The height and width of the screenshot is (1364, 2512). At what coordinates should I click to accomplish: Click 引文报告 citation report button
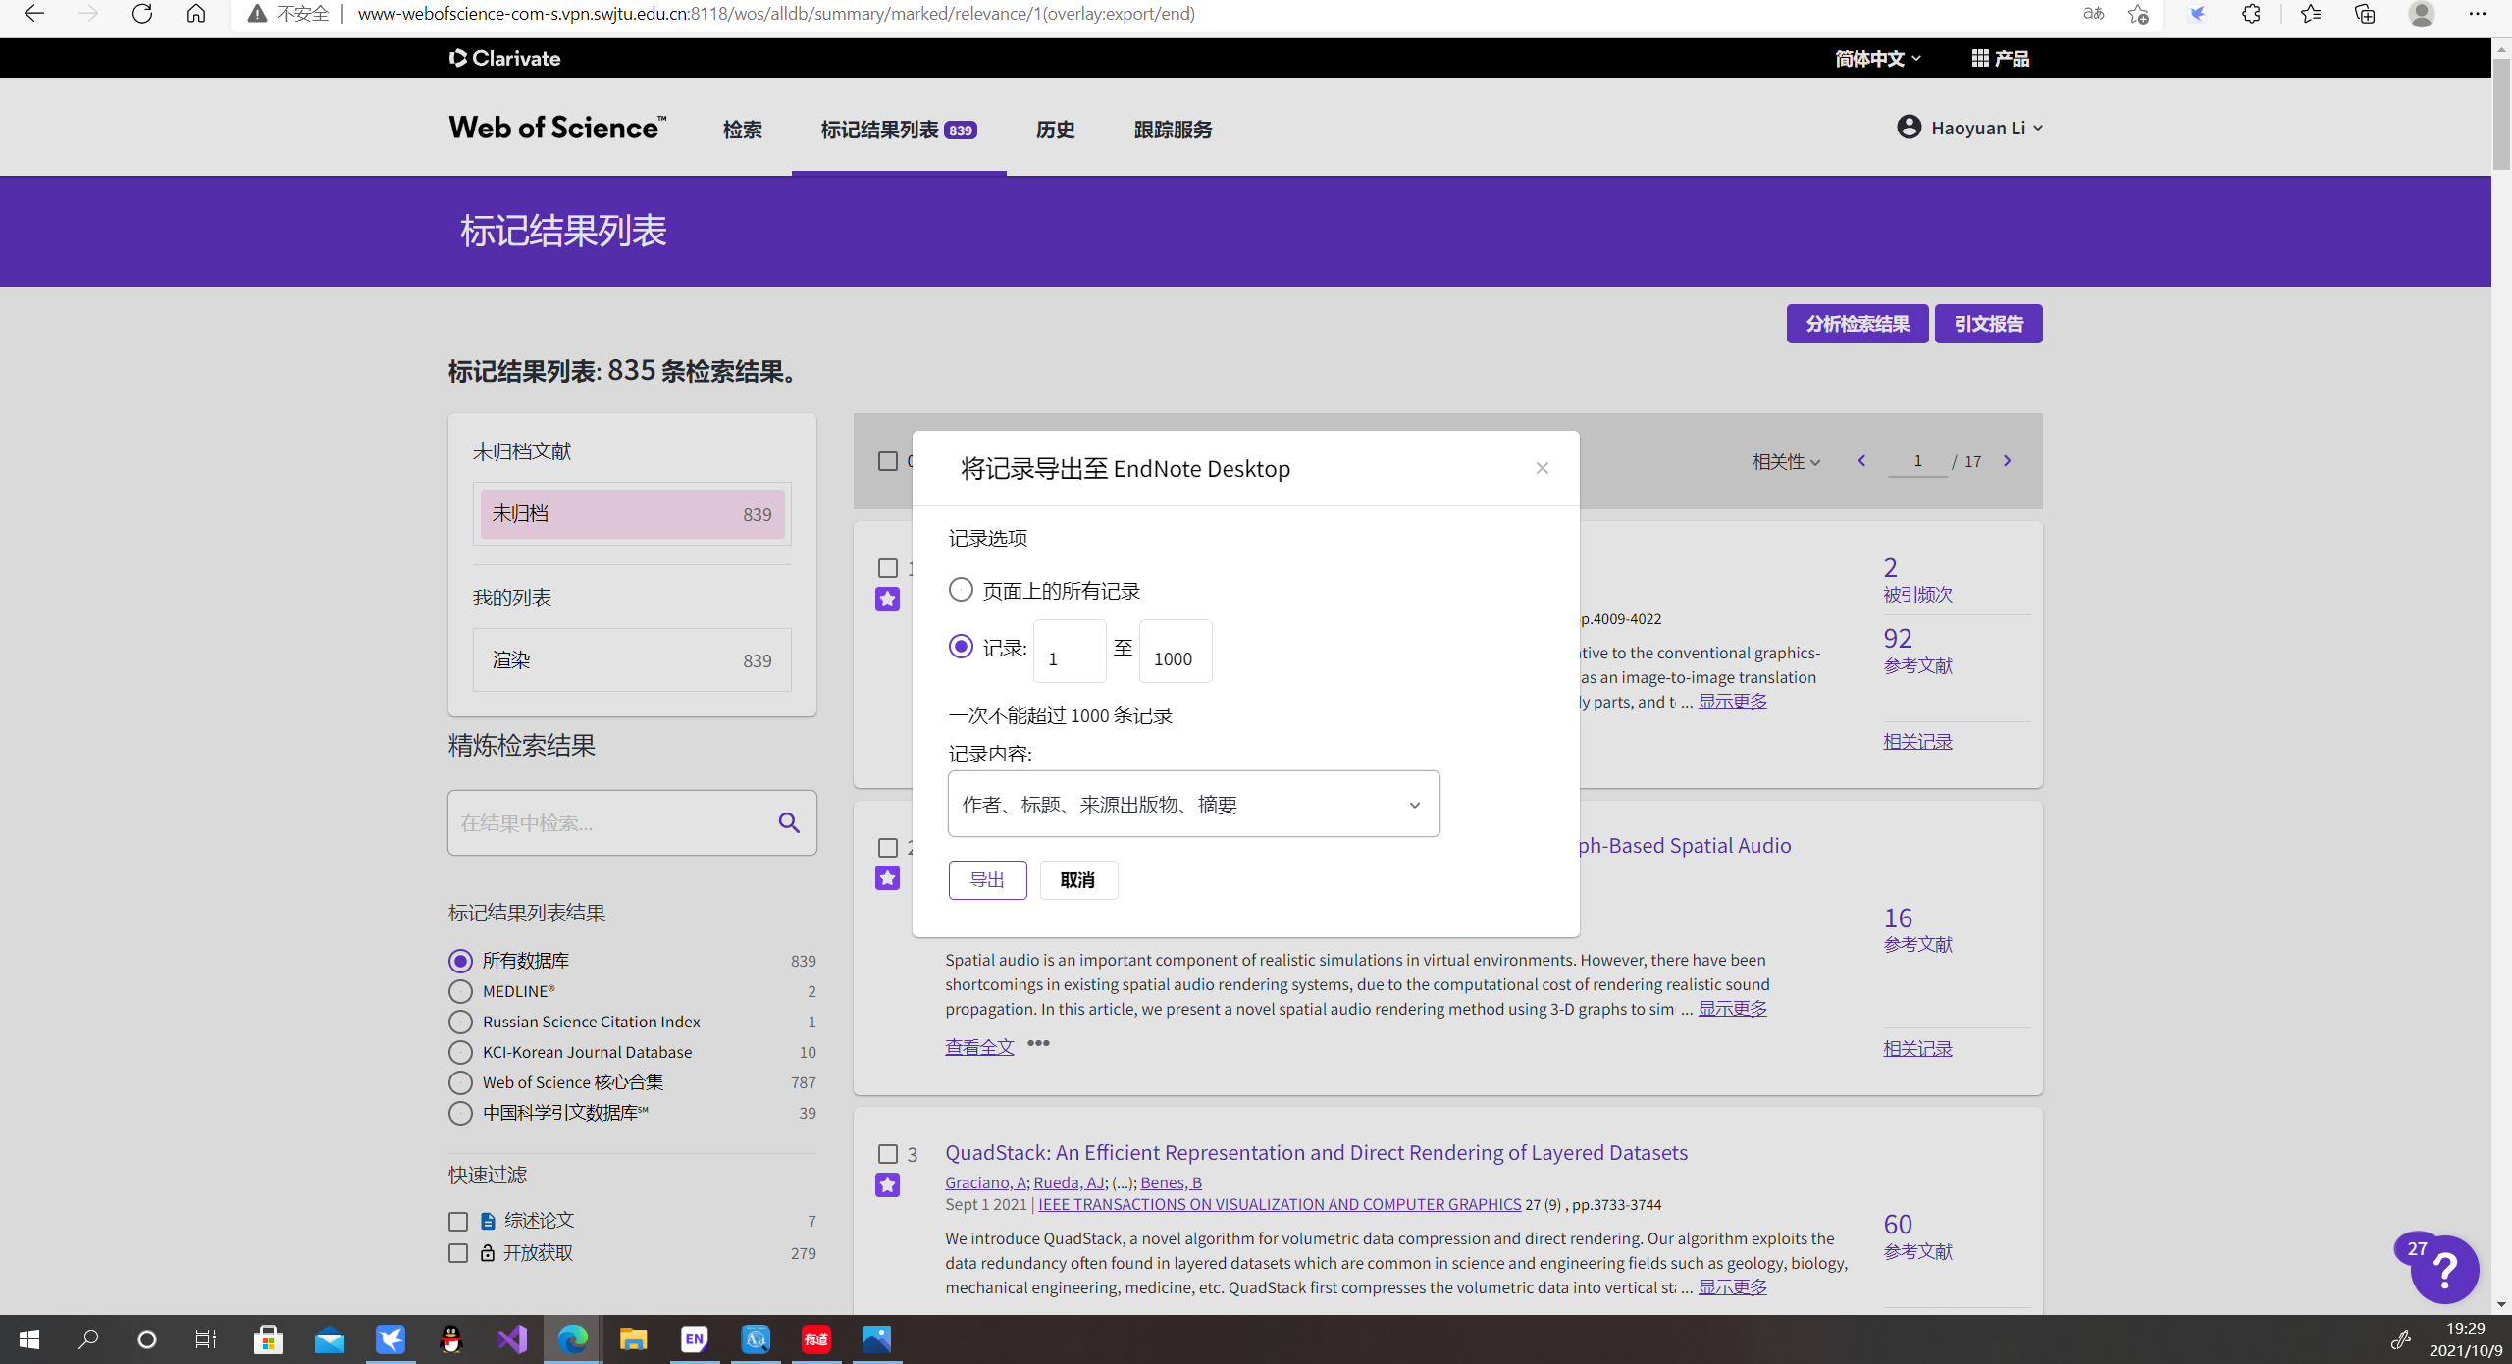[1988, 324]
